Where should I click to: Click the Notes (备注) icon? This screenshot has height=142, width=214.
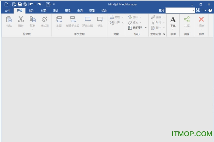pyautogui.click(x=153, y=28)
